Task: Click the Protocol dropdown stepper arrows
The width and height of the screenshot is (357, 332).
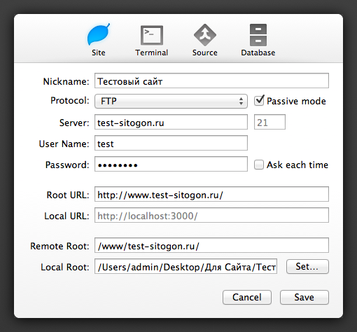Action: [241, 101]
